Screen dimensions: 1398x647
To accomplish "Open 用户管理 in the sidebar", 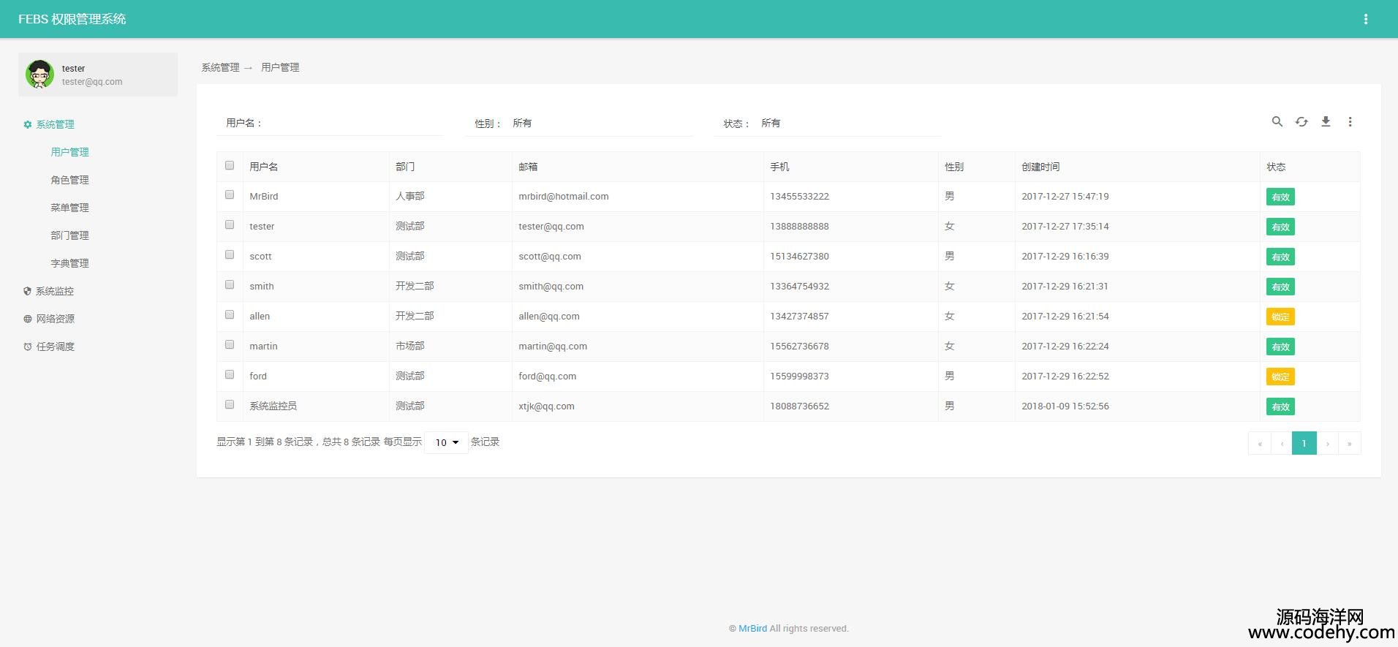I will pos(69,153).
